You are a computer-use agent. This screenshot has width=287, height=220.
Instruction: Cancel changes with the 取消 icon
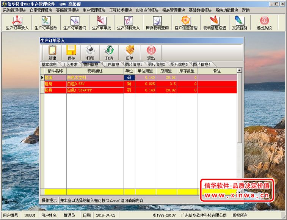[x=109, y=53]
